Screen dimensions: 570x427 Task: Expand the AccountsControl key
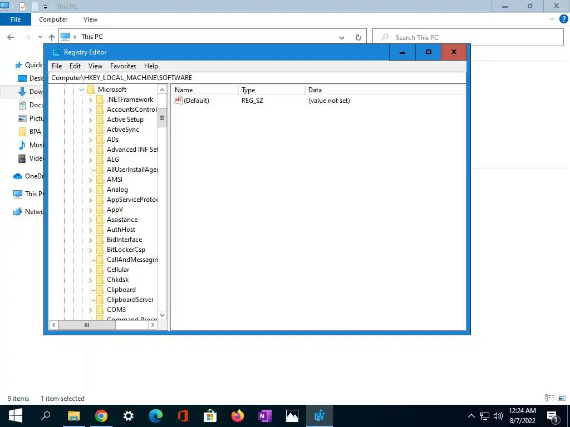tap(91, 110)
